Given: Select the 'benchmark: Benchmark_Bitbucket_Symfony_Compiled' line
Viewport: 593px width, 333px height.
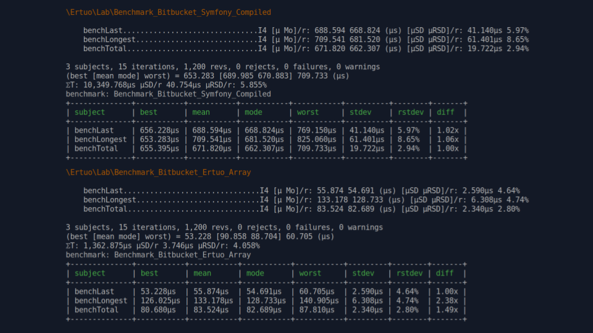Looking at the screenshot, I should [x=168, y=94].
